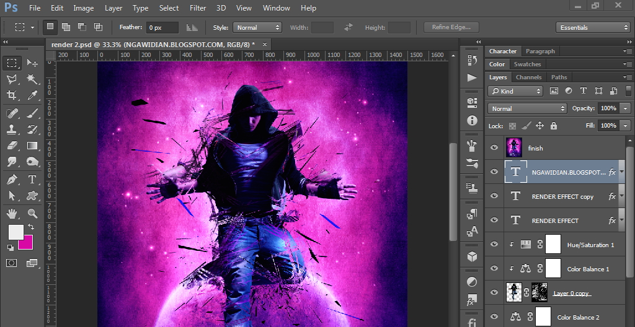Select the Path Selection tool
Viewport: 635px width, 327px height.
(12, 196)
